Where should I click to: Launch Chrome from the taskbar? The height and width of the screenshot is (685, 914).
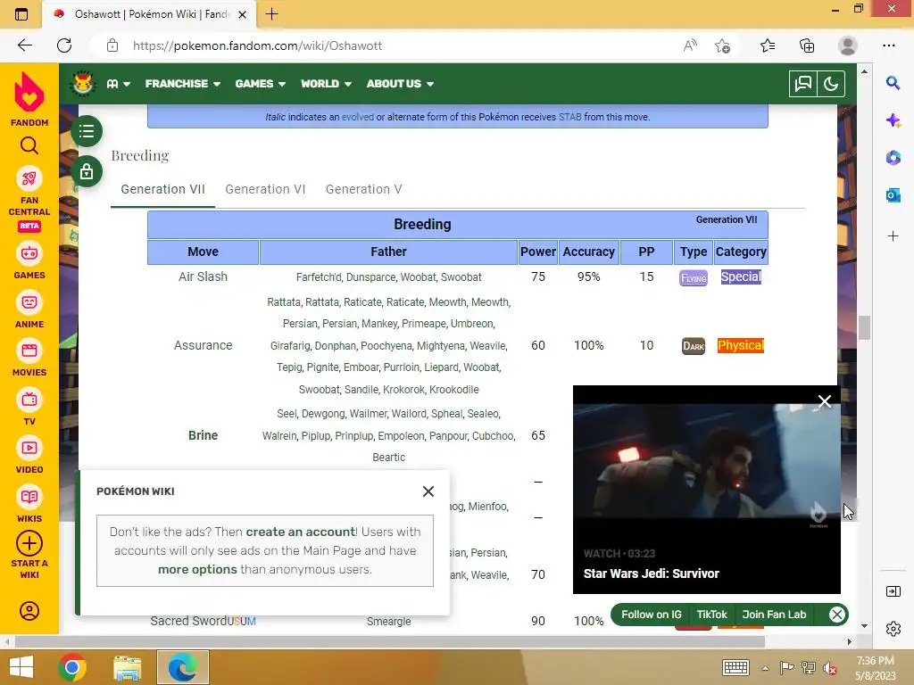pyautogui.click(x=72, y=667)
